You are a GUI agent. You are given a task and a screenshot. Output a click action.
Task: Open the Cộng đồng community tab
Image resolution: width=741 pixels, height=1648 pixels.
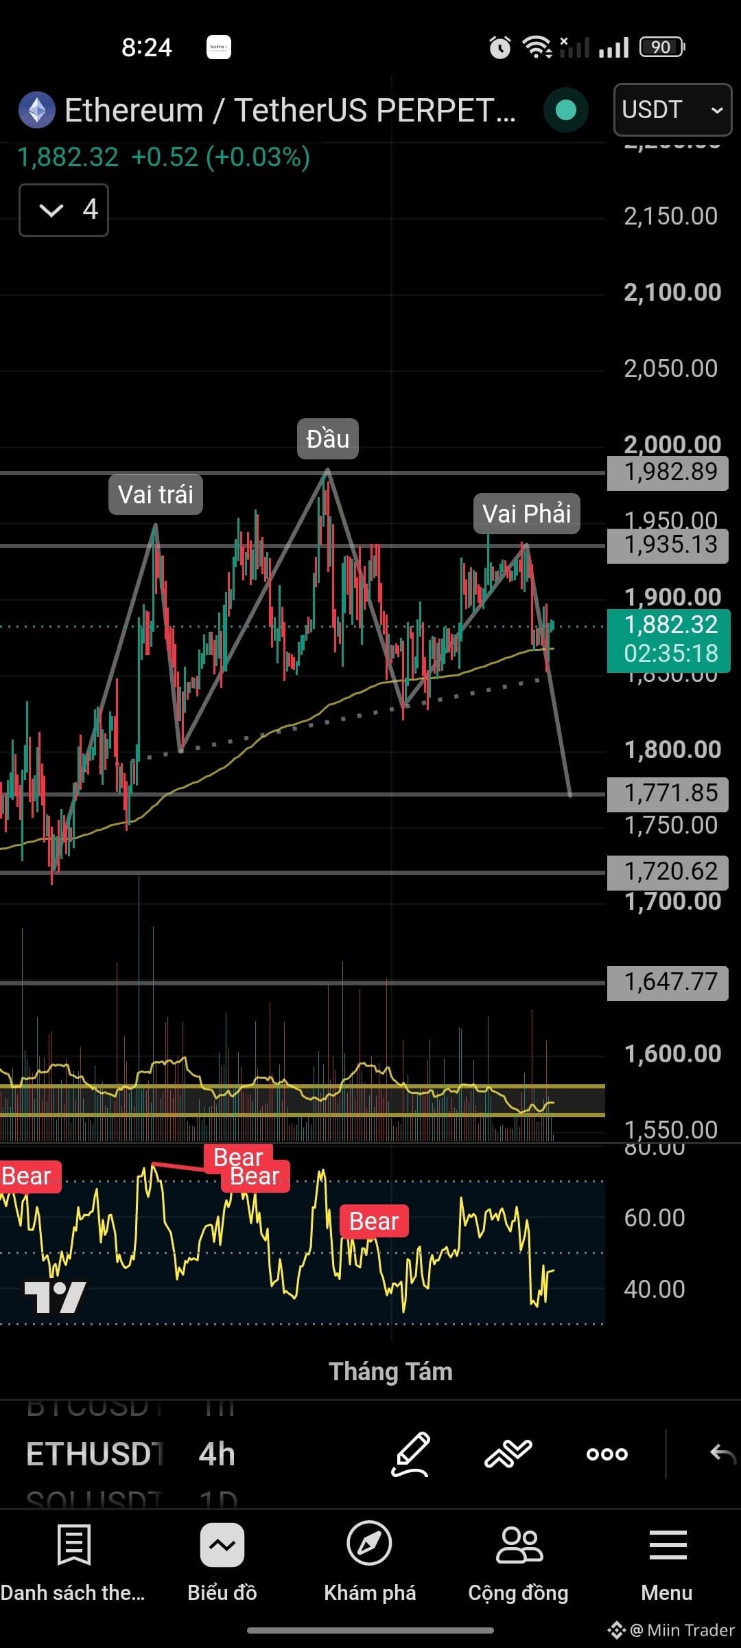pyautogui.click(x=519, y=1563)
